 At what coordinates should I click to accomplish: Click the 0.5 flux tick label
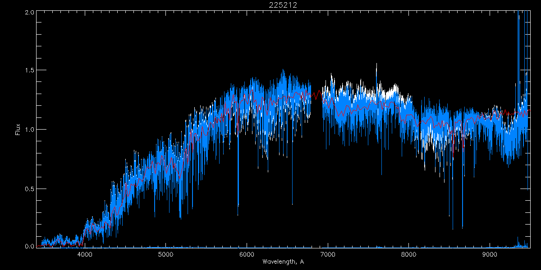coord(29,189)
